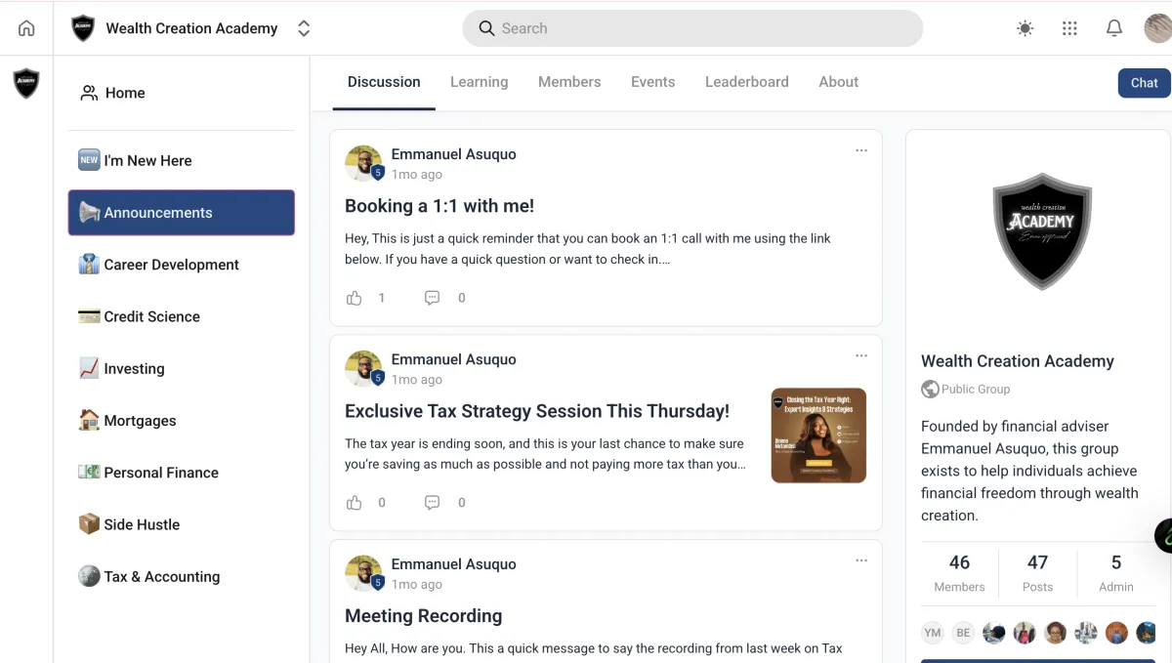
Task: Switch to the Learning tab
Action: pyautogui.click(x=479, y=82)
